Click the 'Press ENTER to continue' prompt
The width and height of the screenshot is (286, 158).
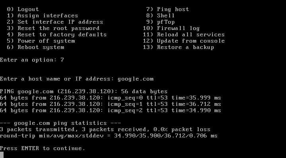pos(43,148)
